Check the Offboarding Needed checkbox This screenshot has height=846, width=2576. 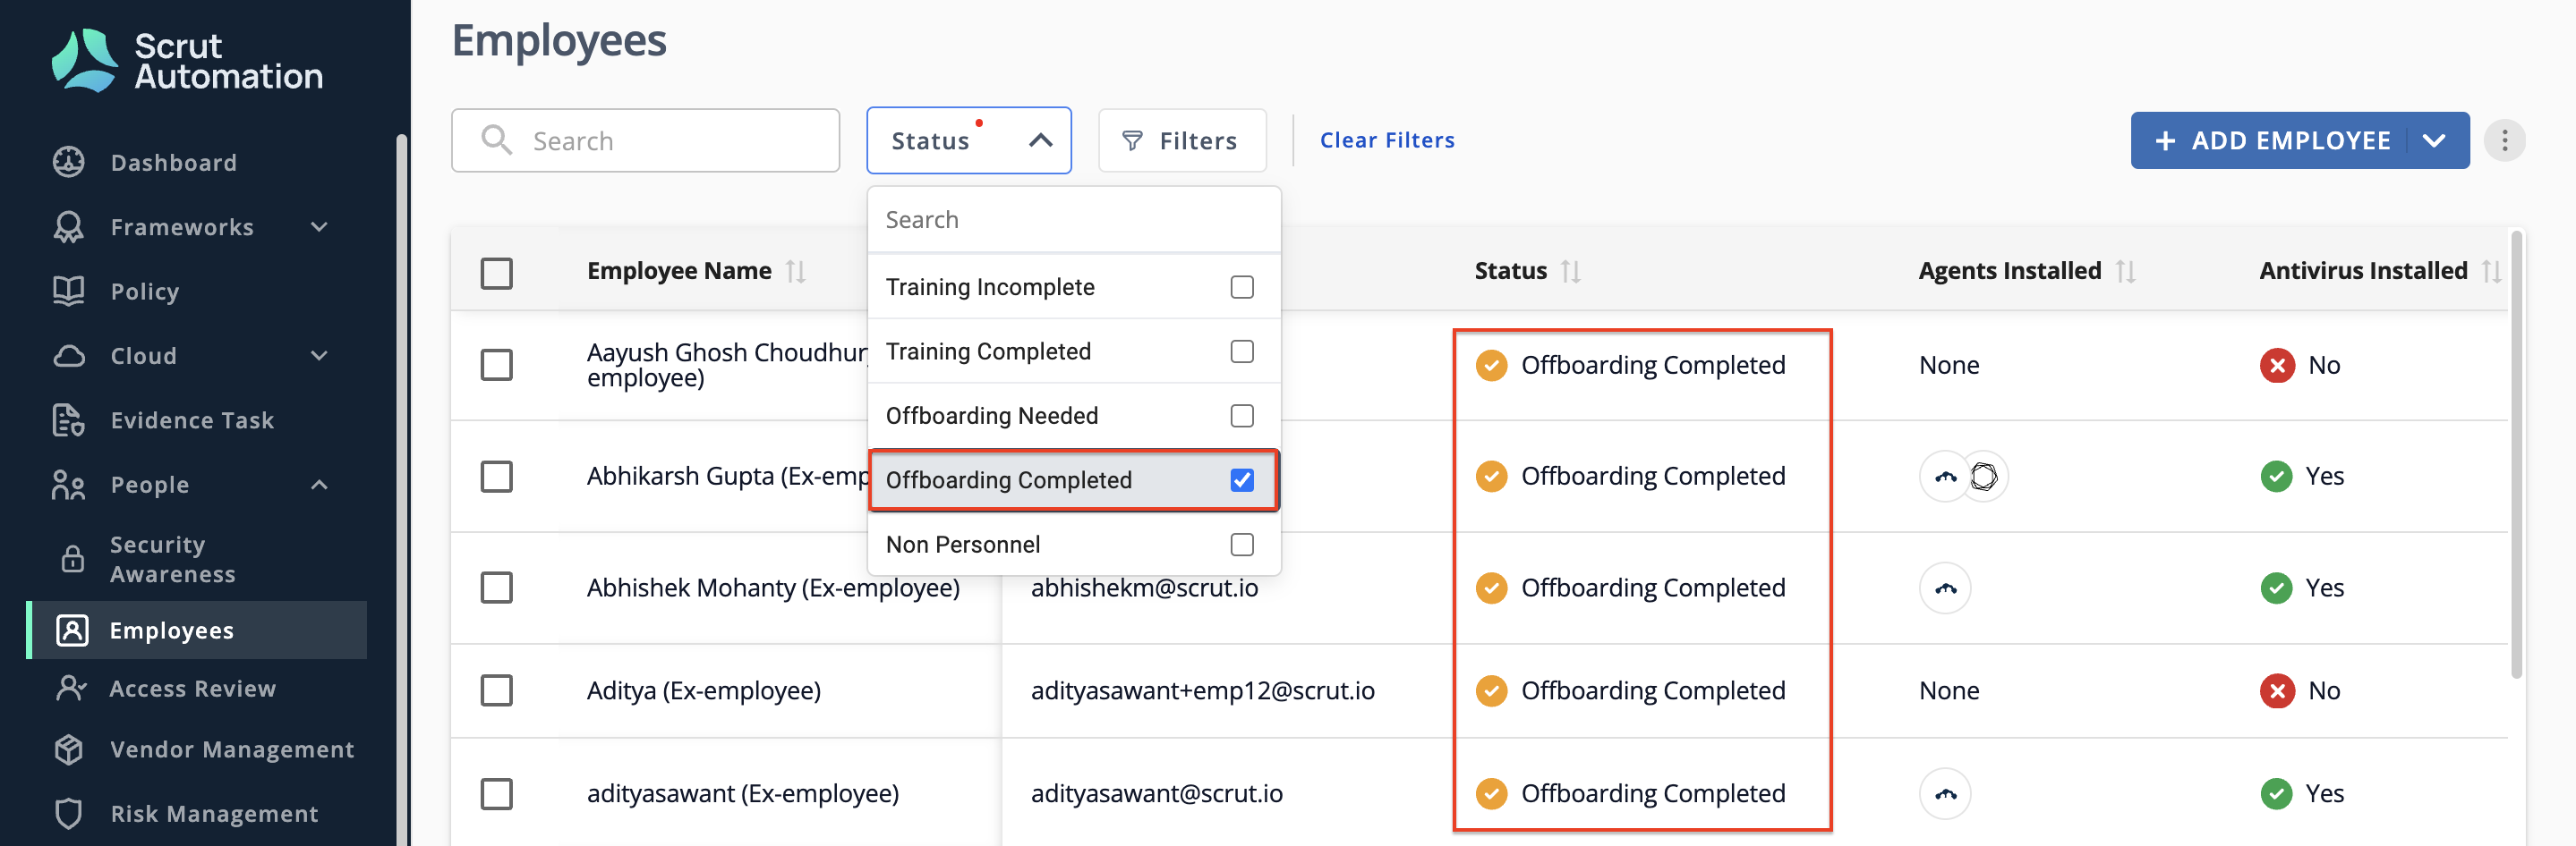[x=1241, y=416]
